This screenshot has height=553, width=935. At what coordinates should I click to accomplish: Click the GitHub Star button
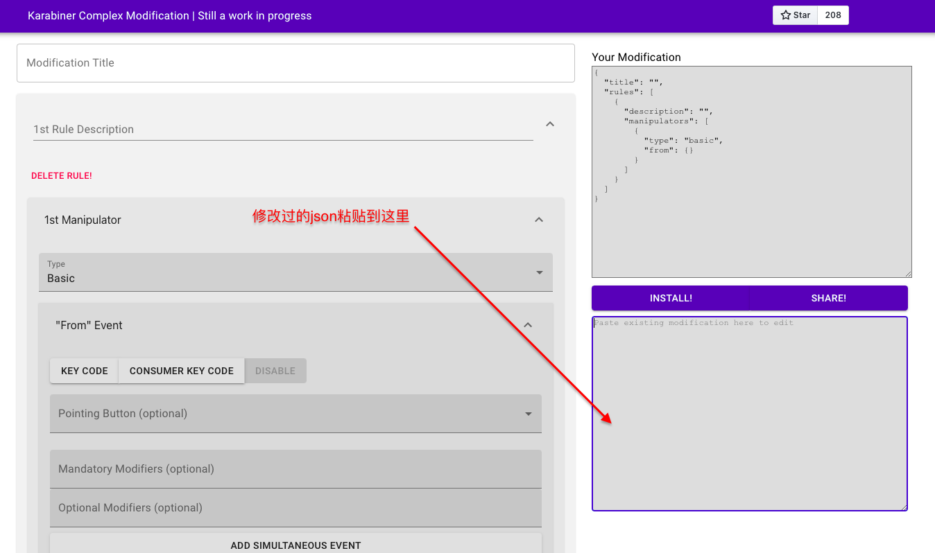point(796,15)
